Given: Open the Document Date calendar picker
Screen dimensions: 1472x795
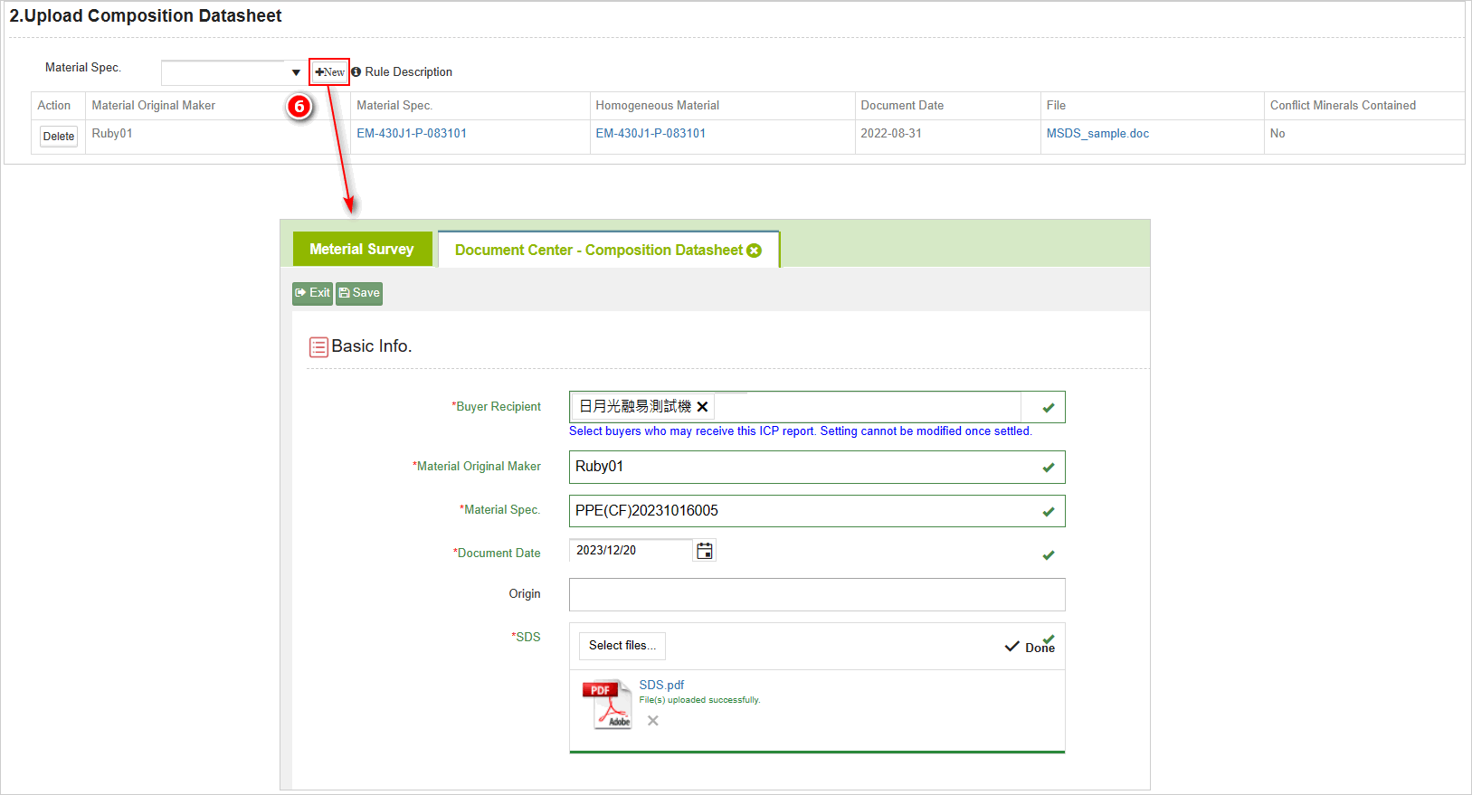Looking at the screenshot, I should pyautogui.click(x=704, y=551).
